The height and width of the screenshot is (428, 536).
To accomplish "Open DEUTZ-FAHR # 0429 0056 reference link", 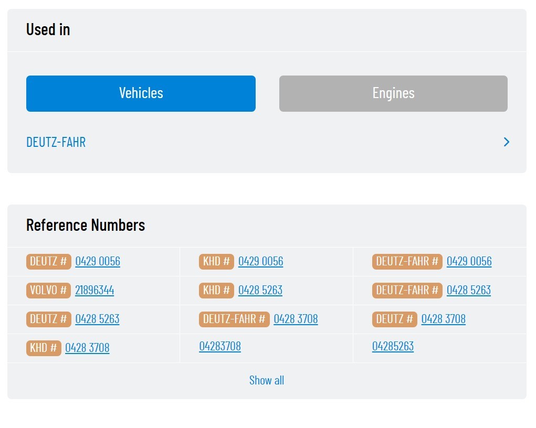I will pos(469,261).
